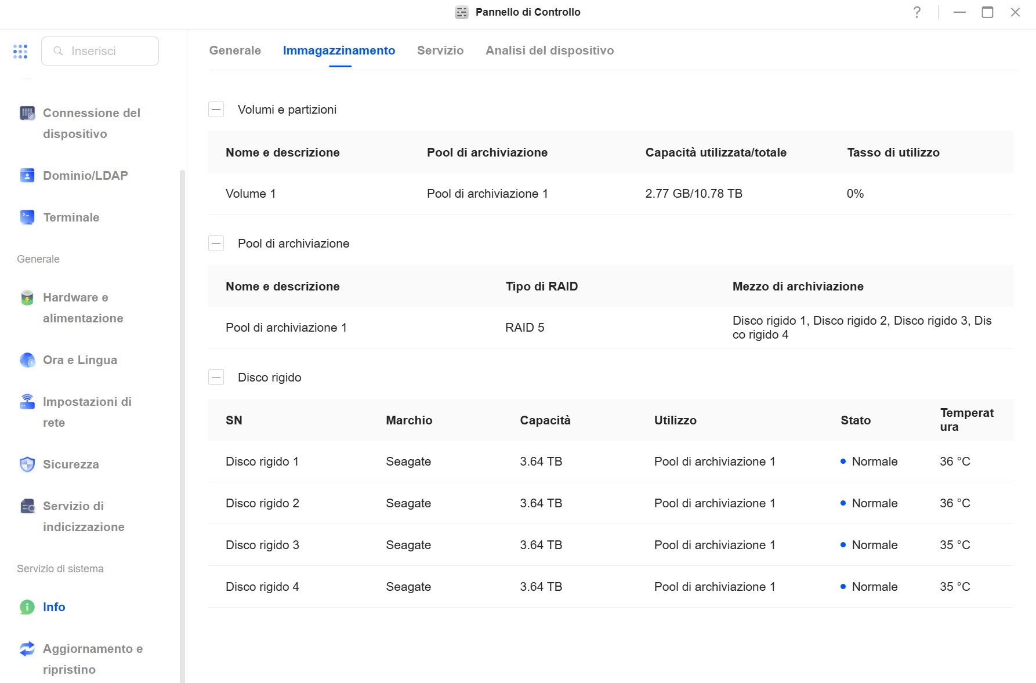Open the help question mark icon
1036x683 pixels.
[x=917, y=12]
